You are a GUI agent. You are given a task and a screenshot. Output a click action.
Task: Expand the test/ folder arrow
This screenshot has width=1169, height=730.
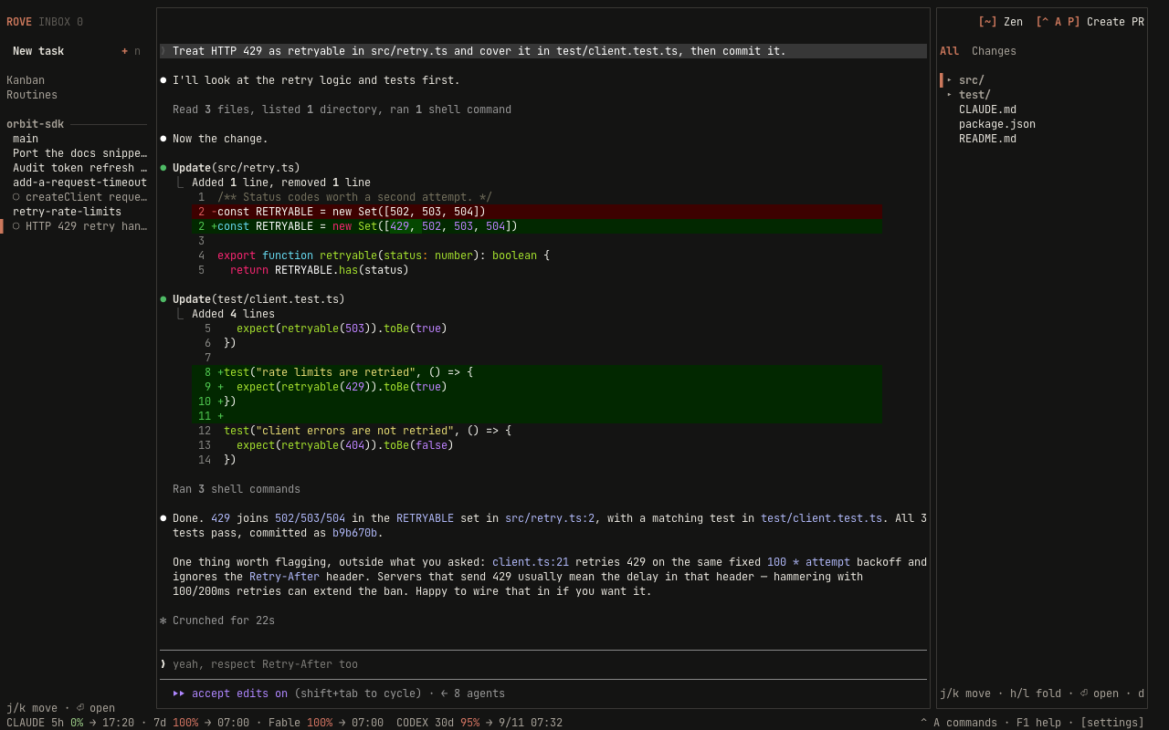pos(949,95)
